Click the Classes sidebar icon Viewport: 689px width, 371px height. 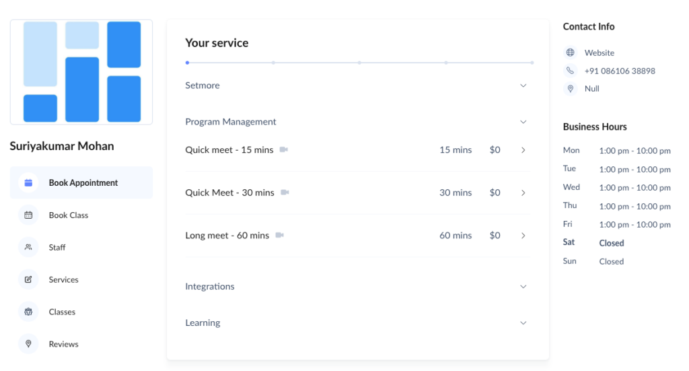[28, 312]
